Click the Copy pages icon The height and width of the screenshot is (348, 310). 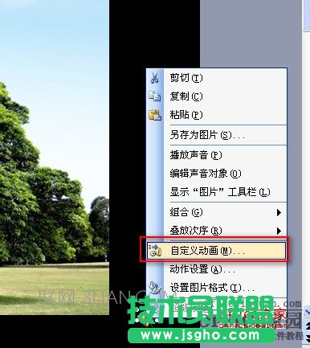click(x=154, y=96)
